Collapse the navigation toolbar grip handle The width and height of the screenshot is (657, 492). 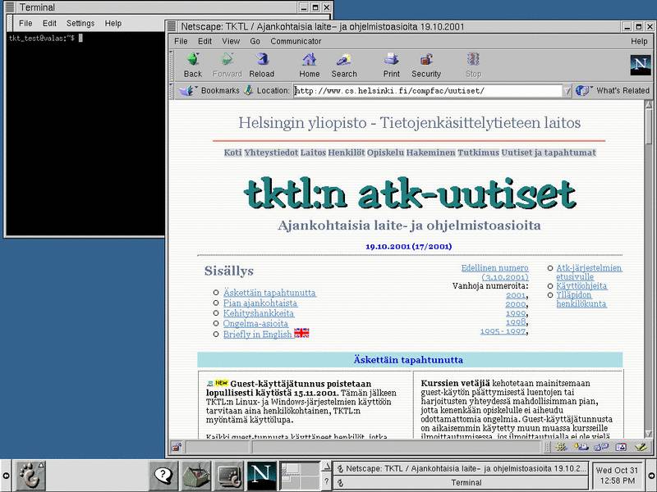click(x=171, y=66)
